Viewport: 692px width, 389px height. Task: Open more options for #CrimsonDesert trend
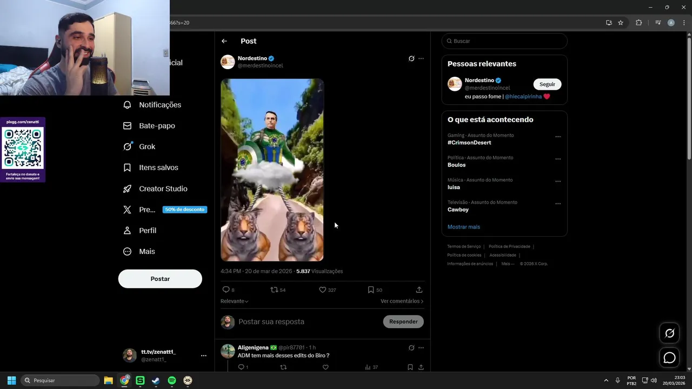[558, 137]
